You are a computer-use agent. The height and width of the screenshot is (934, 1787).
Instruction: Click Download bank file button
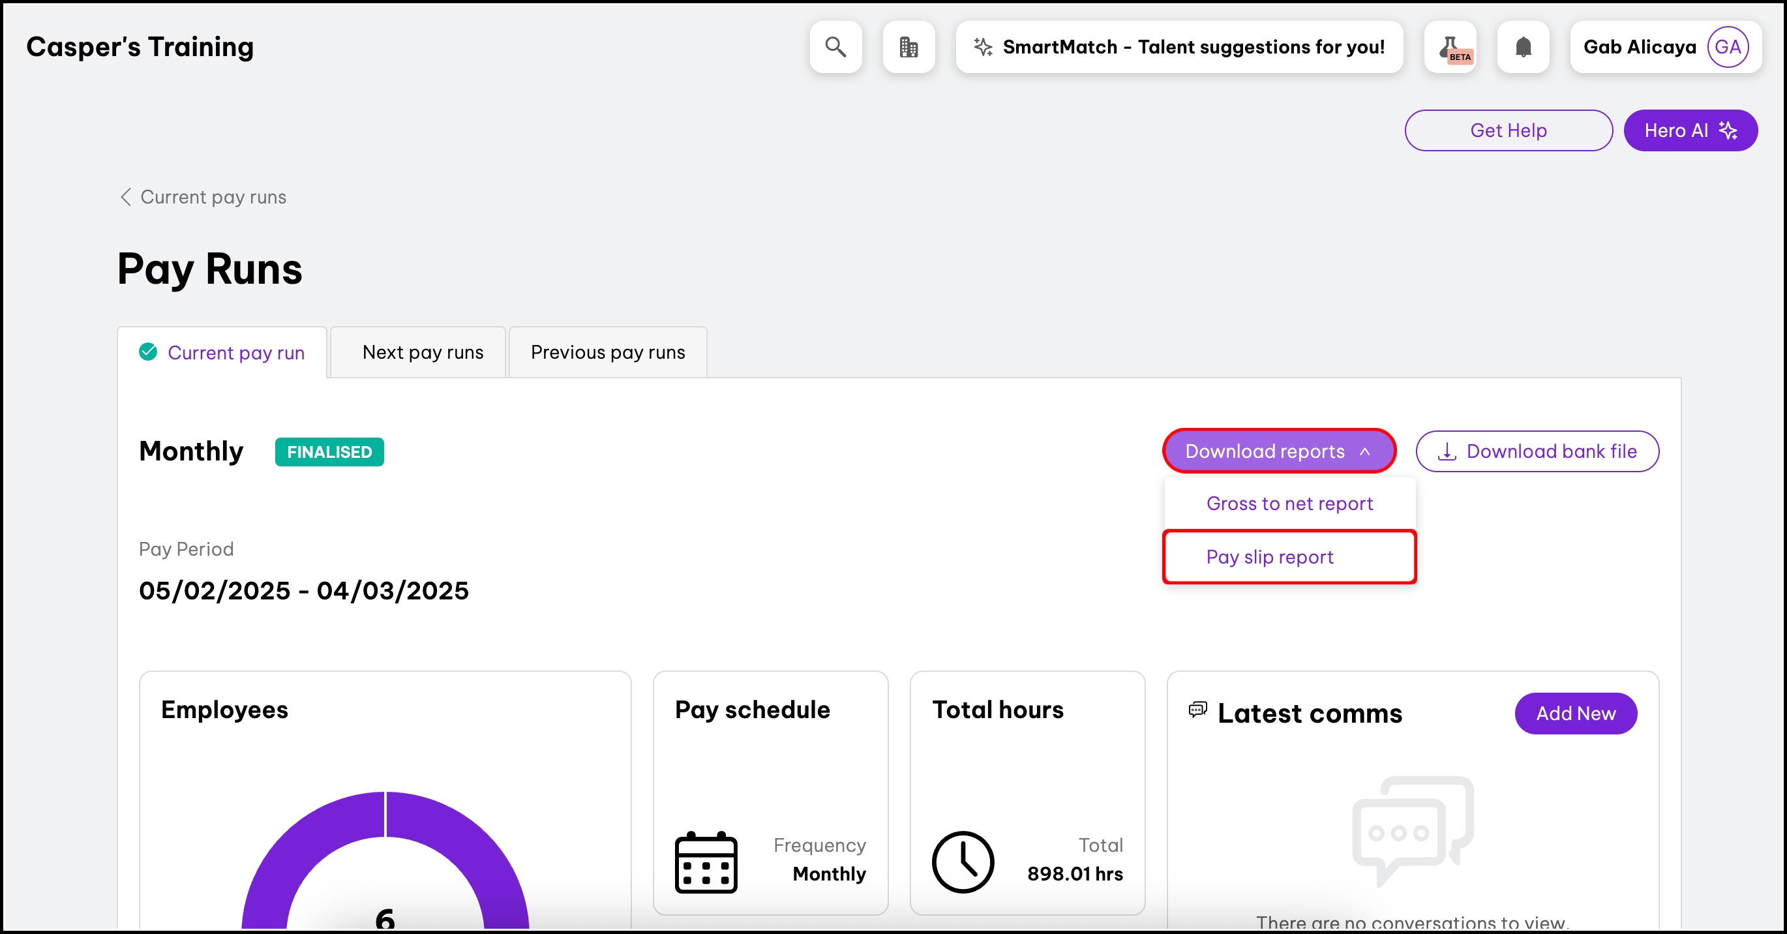tap(1537, 451)
